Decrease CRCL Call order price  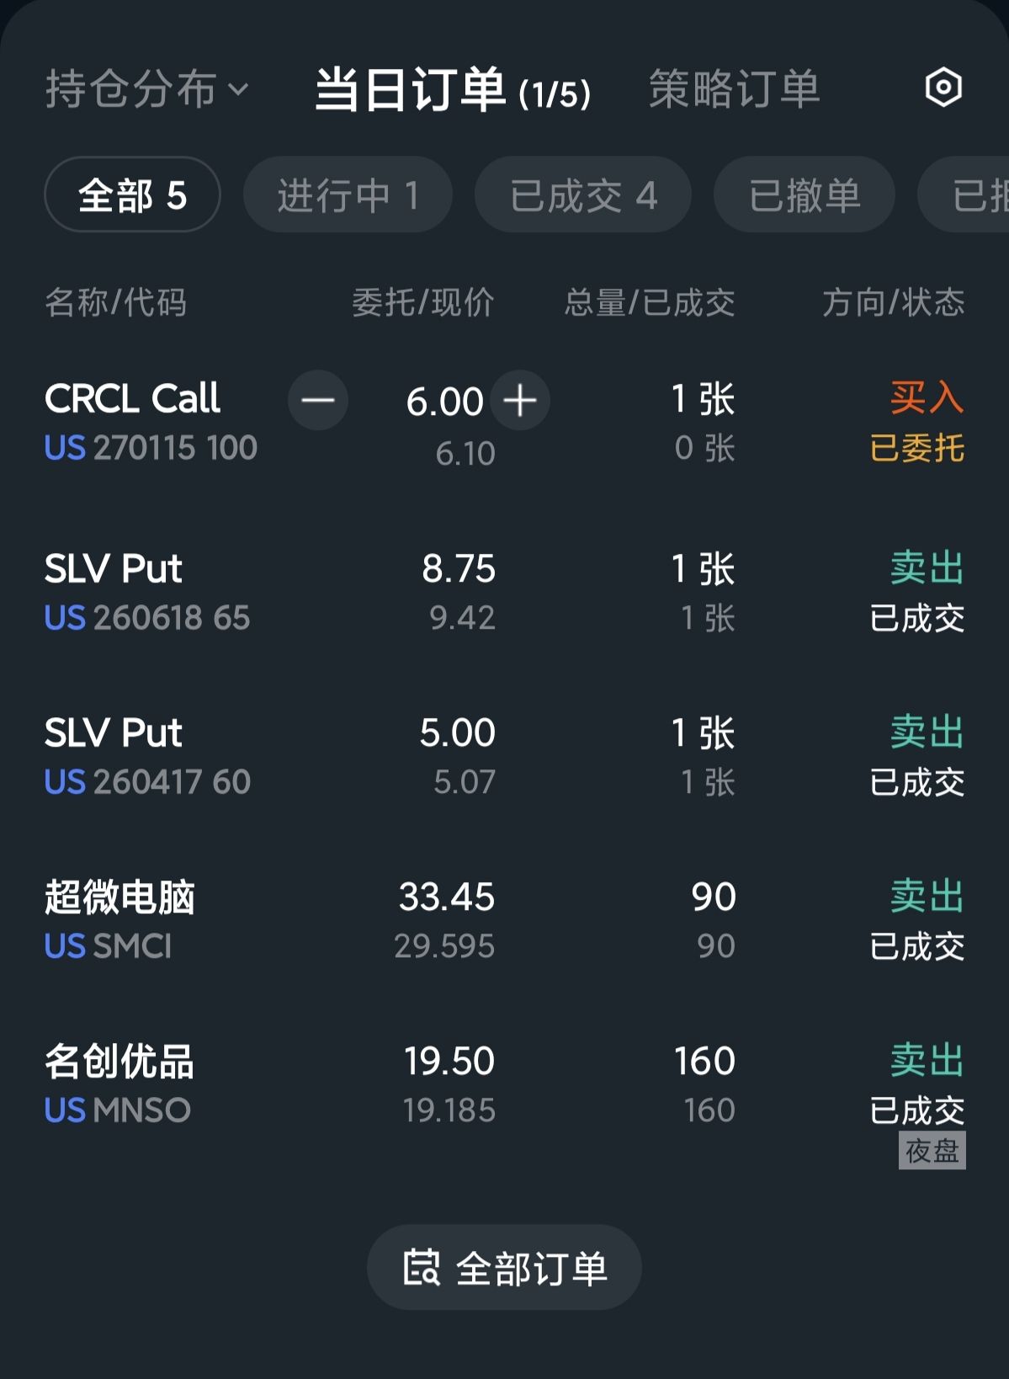[x=318, y=401]
